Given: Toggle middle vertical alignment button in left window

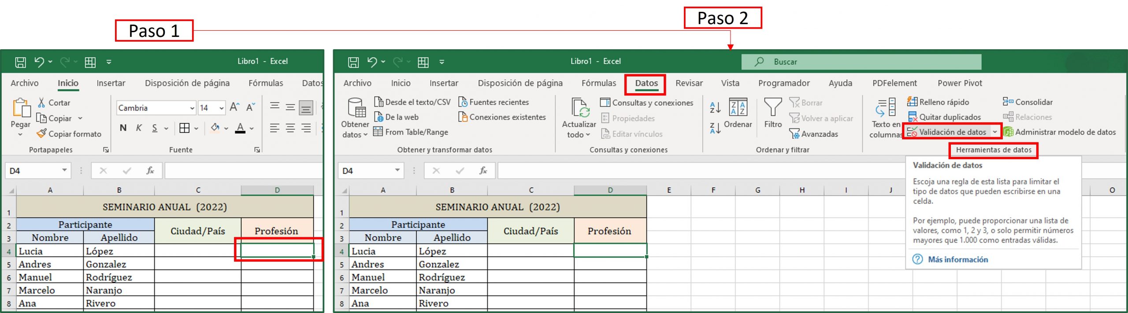Looking at the screenshot, I should click(290, 107).
